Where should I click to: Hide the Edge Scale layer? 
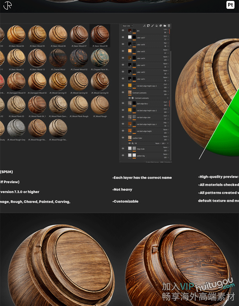pyautogui.click(x=123, y=149)
